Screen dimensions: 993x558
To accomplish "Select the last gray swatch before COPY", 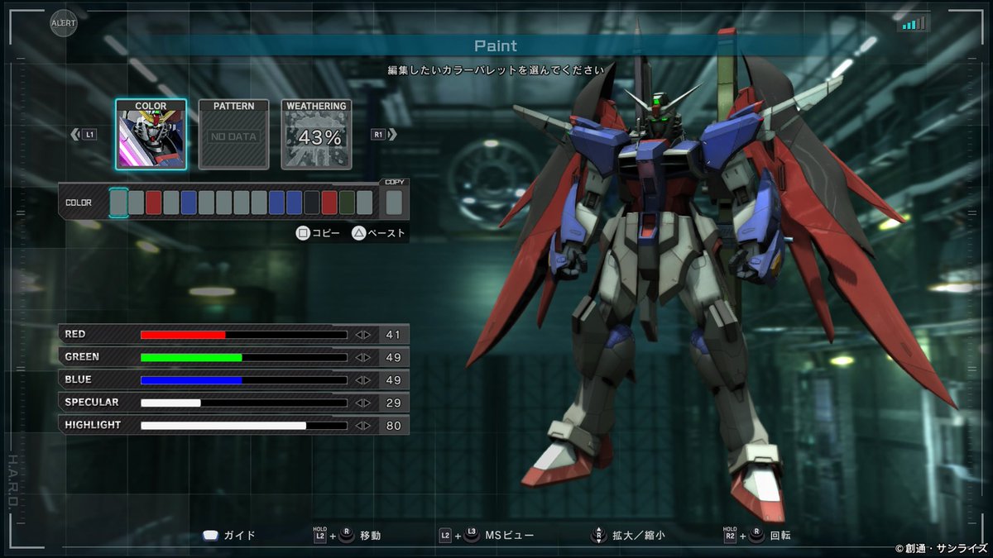I will [x=364, y=203].
